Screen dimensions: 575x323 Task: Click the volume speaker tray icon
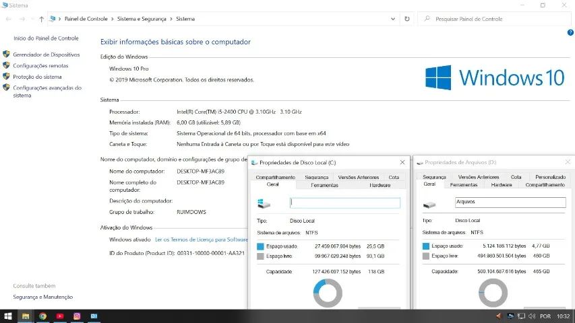(532, 316)
